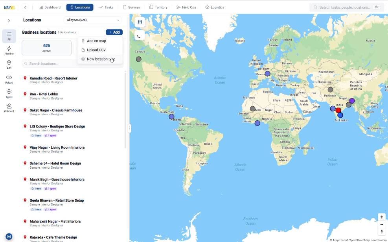
Task: Open the Surveys tab
Action: (x=131, y=7)
